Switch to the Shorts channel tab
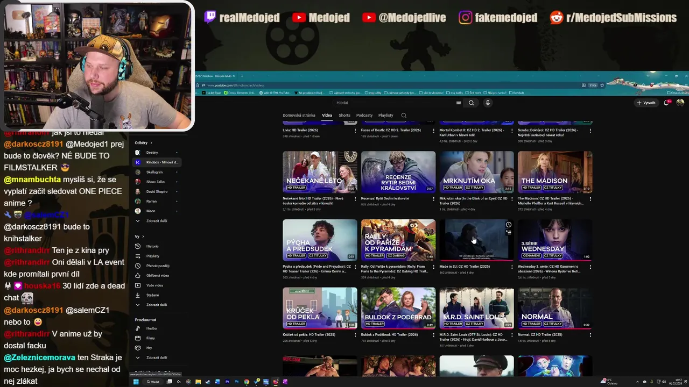Viewport: 689px width, 387px height. (x=344, y=116)
